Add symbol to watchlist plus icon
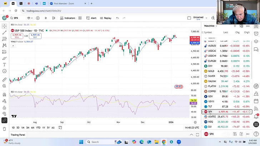Screen dimensions: 260x146 coord(235,26)
